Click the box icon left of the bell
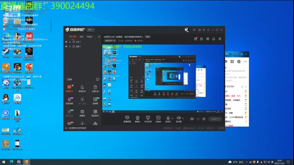This screenshot has width=294, height=165. (208, 39)
